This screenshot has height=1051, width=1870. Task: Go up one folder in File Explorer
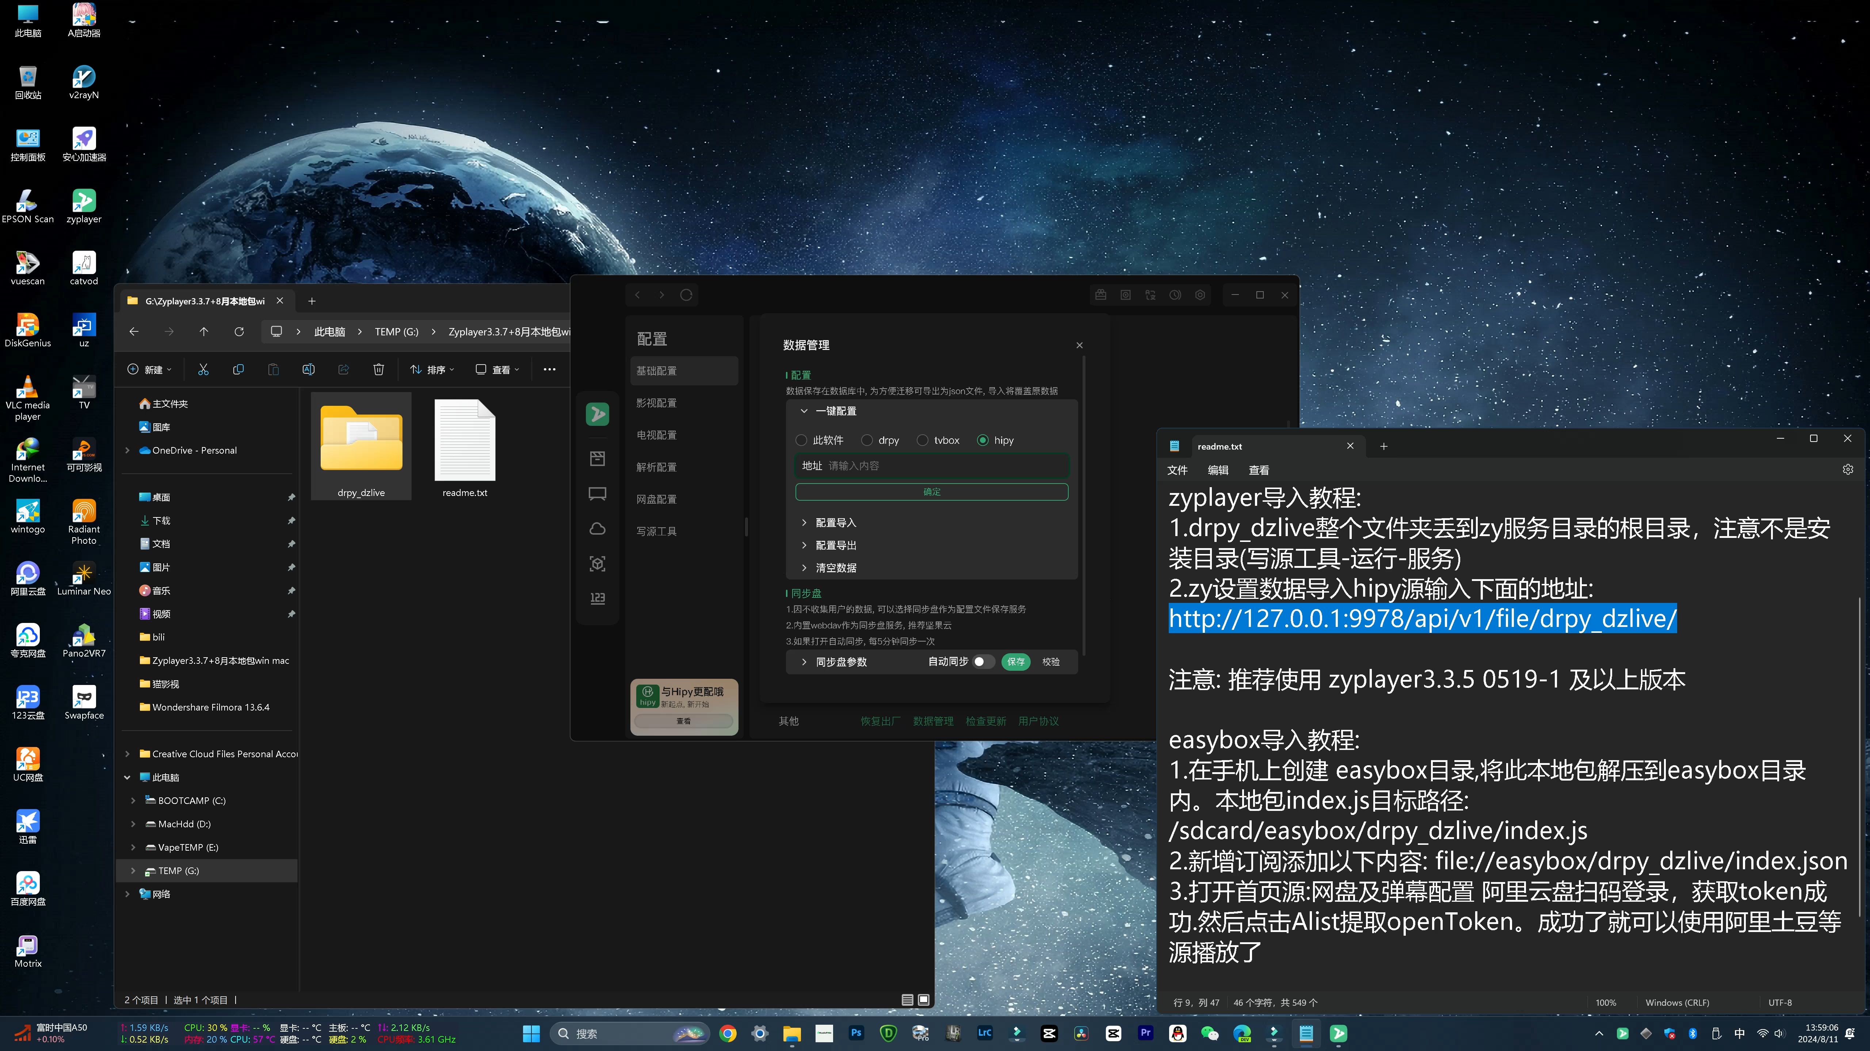click(204, 331)
